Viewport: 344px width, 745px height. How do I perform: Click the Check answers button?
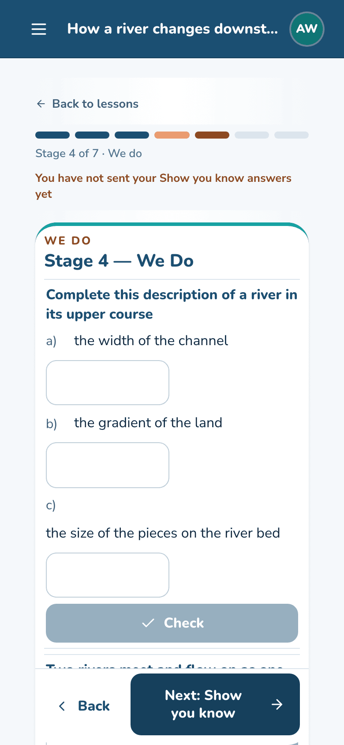click(172, 623)
